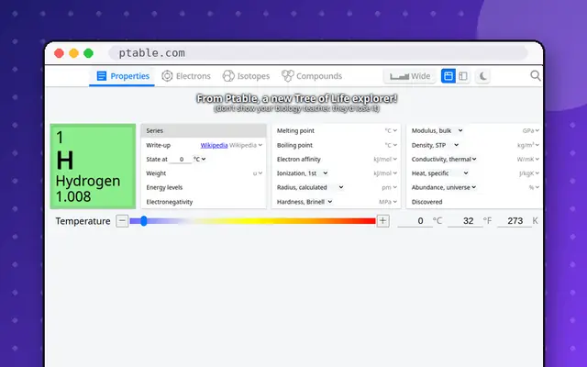This screenshot has height=367, width=587.
Task: Open the Electron affinity kJ/mol dropdown
Action: 385,159
